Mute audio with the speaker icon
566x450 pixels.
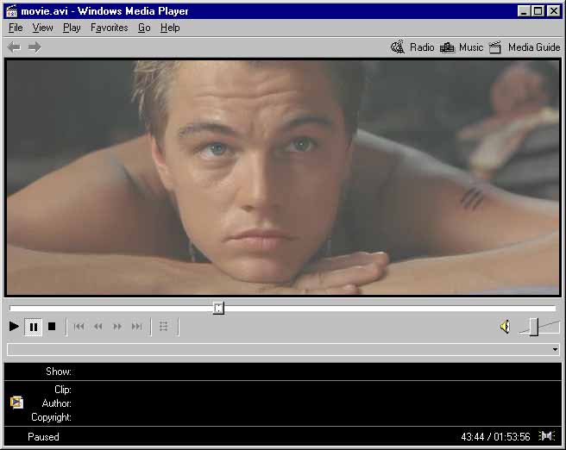[505, 327]
